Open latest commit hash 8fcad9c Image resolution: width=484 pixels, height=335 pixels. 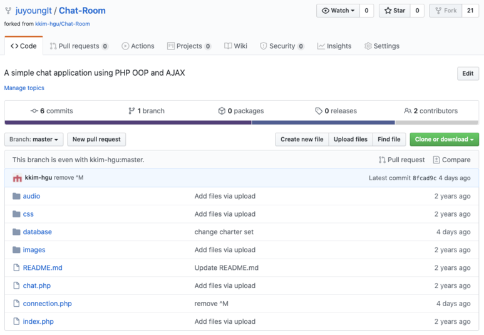tap(425, 178)
